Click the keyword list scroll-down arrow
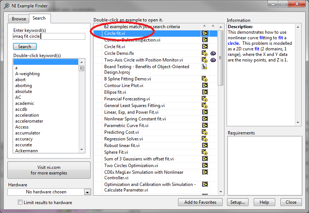Image resolution: width=309 pixels, height=213 pixels. pos(82,150)
